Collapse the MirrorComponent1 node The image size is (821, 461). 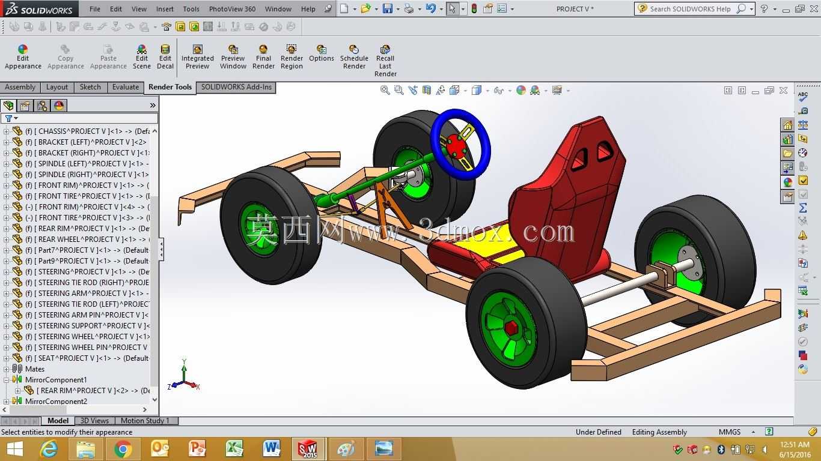pyautogui.click(x=7, y=380)
